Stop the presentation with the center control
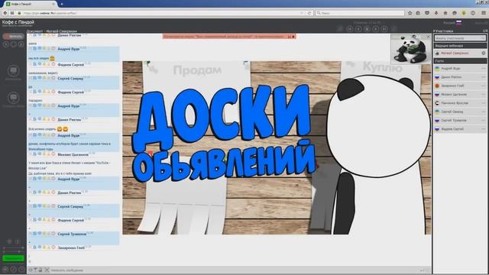This screenshot has width=489, height=275. [367, 29]
